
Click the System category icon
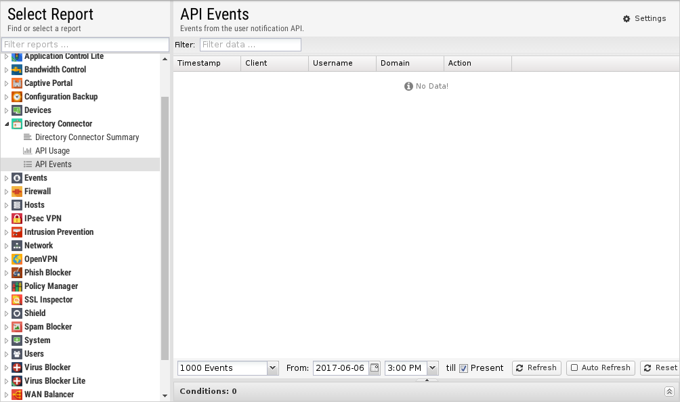point(16,340)
